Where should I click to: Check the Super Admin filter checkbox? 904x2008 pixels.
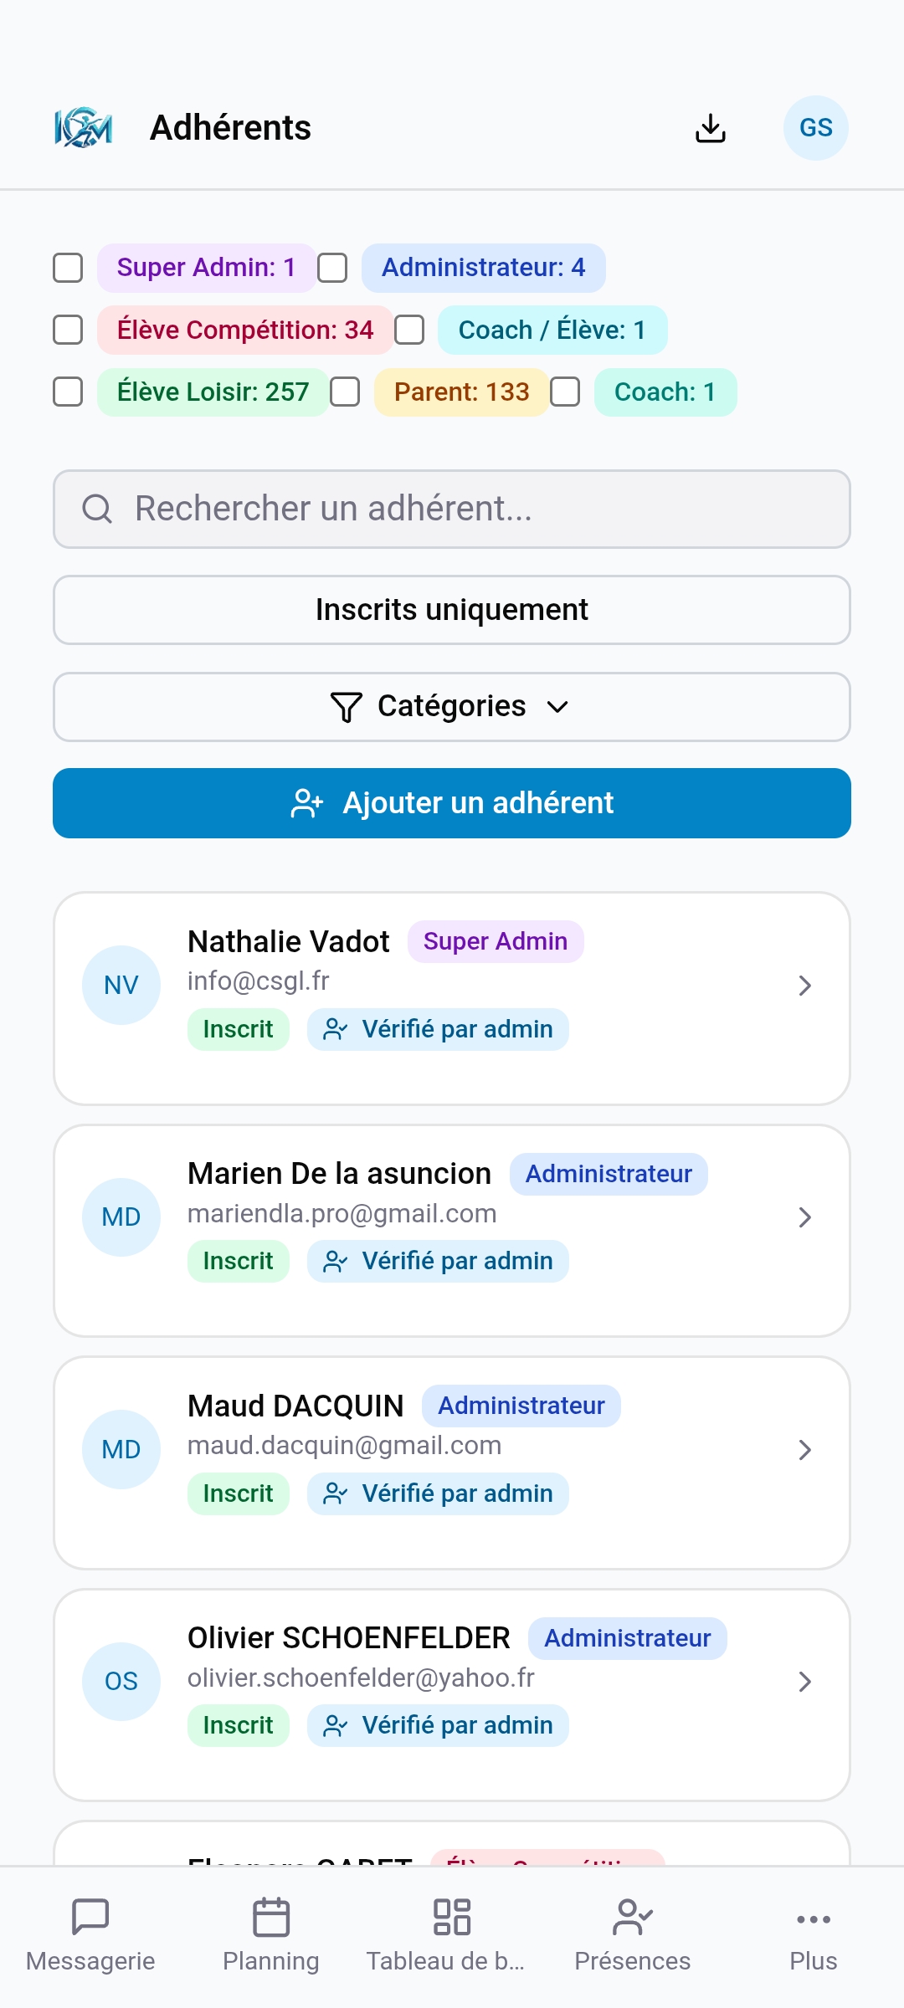click(68, 268)
